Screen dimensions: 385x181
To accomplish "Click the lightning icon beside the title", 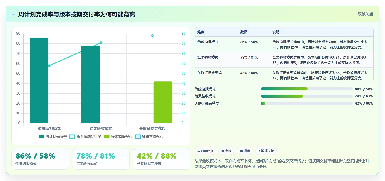I will (14, 15).
